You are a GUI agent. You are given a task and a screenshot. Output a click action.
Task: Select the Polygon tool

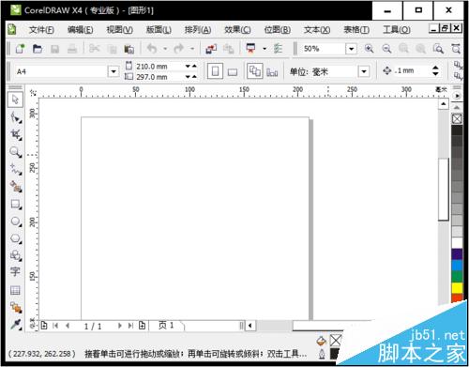[x=15, y=238]
